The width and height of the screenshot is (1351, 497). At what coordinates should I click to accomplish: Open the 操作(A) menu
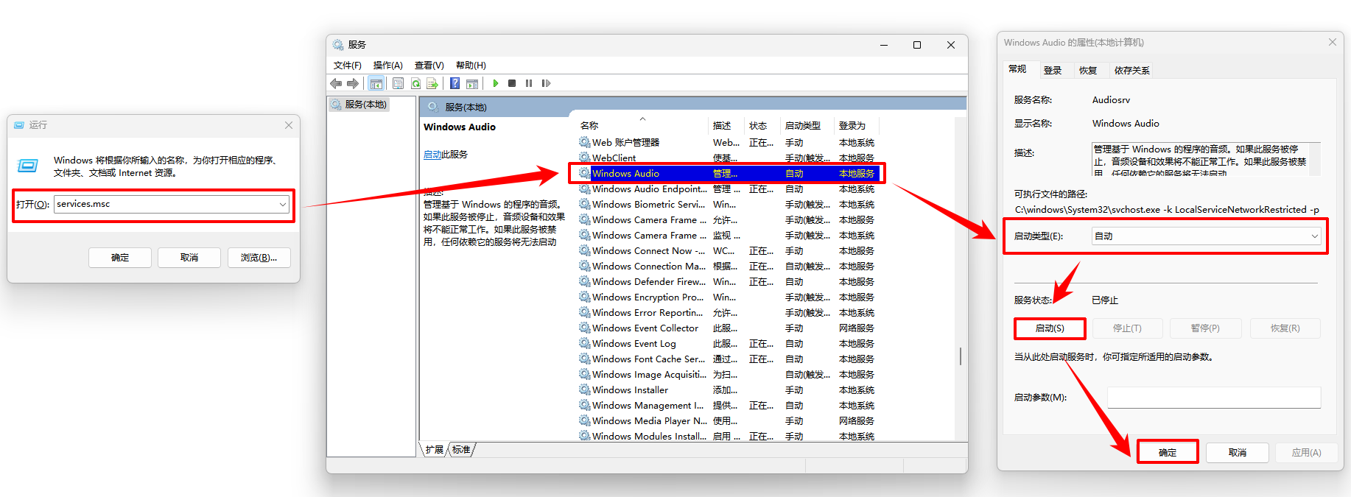pos(388,66)
